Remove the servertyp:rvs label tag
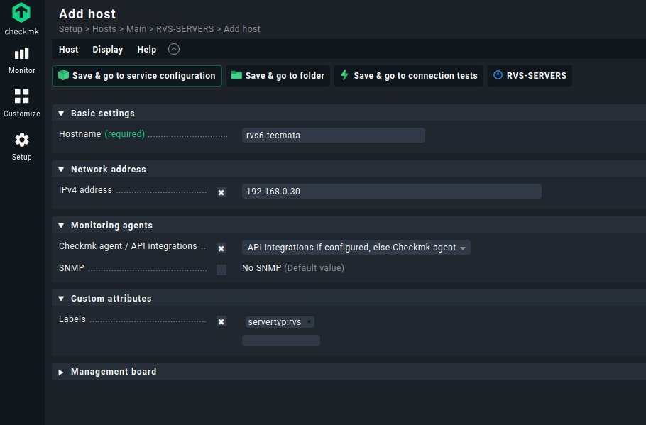The width and height of the screenshot is (646, 425). click(309, 322)
